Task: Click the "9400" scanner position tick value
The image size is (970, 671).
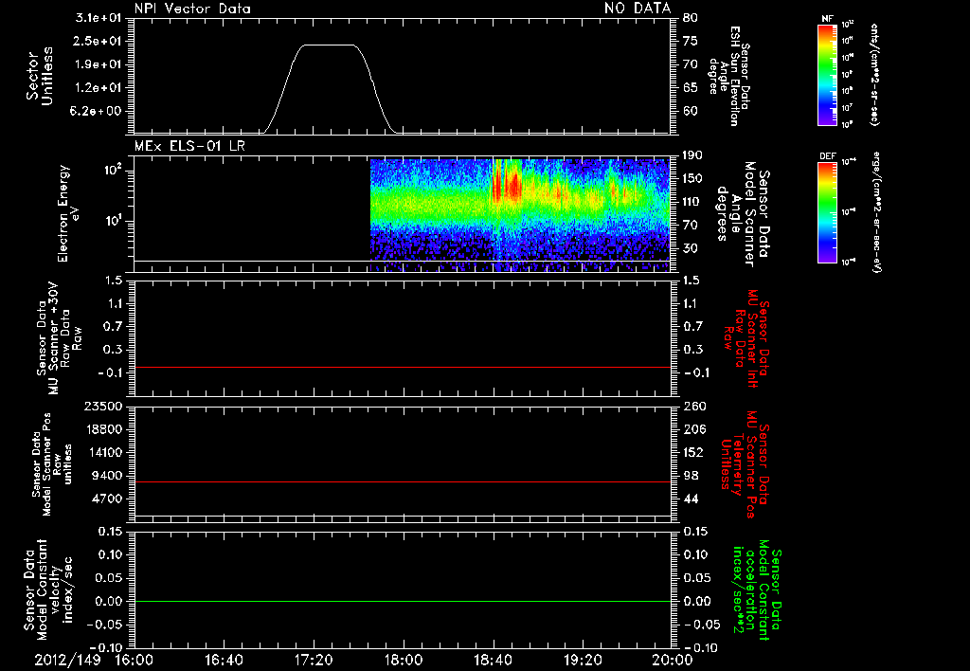Action: [x=106, y=476]
